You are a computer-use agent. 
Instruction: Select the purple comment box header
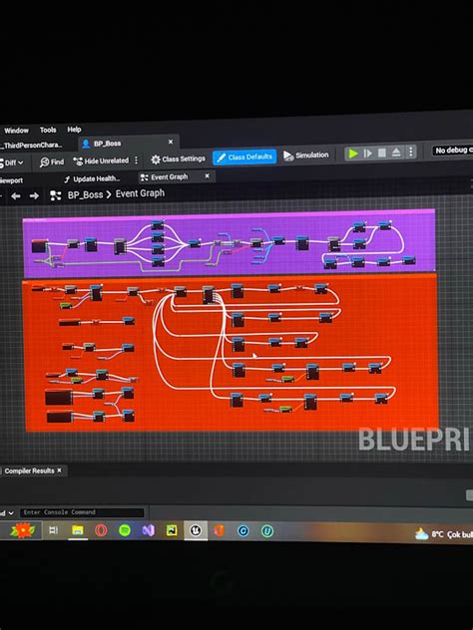[x=229, y=214]
